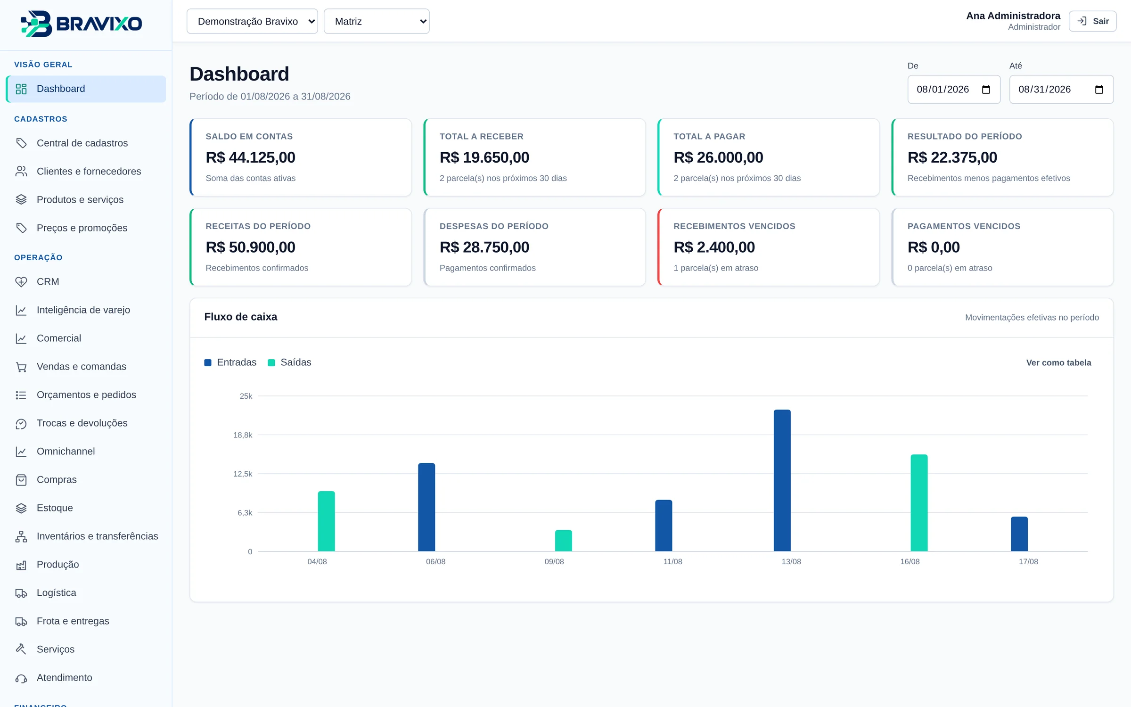Click the Atendimento headset icon
The height and width of the screenshot is (707, 1131).
(21, 678)
